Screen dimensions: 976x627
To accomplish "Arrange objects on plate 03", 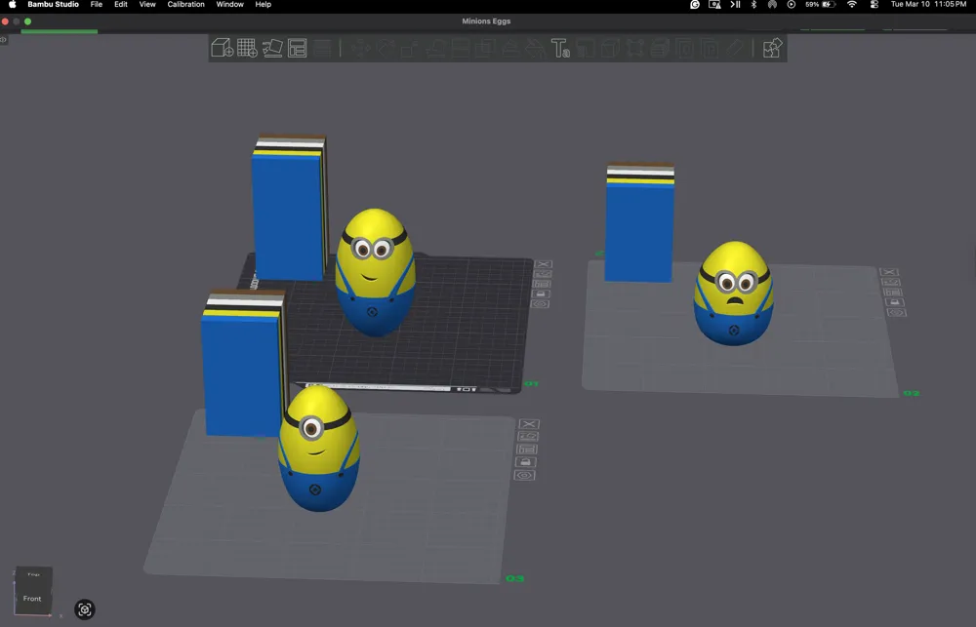I will pos(527,450).
